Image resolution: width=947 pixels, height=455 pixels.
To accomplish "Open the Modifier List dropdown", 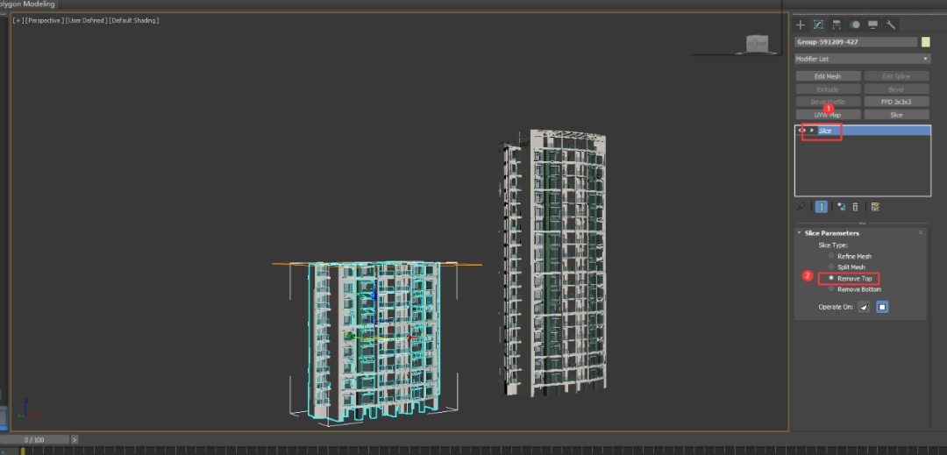I will tap(863, 59).
